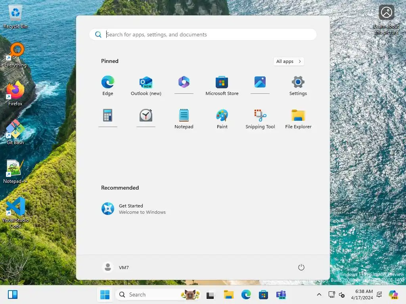406x304 pixels.
Task: Show hidden system tray icons
Action: [319, 294]
